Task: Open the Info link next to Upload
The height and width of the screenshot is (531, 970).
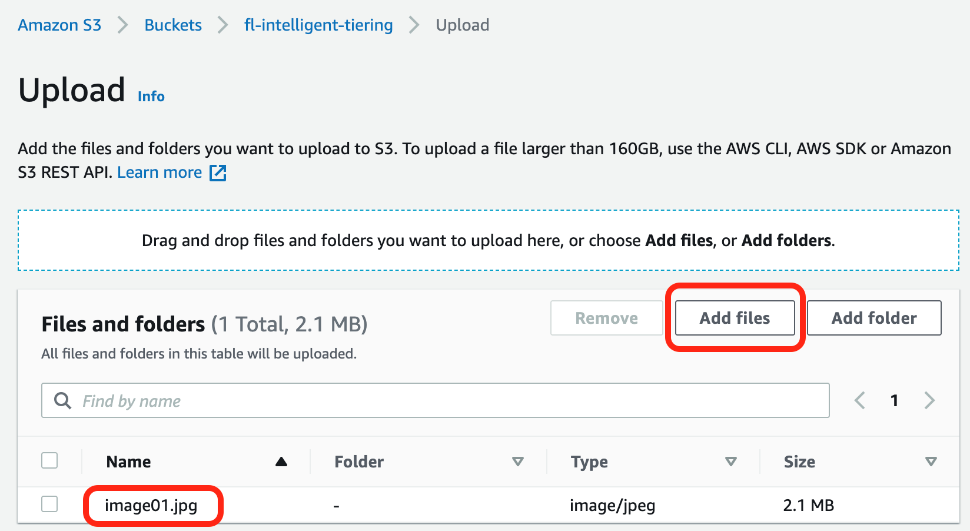Action: pos(151,97)
